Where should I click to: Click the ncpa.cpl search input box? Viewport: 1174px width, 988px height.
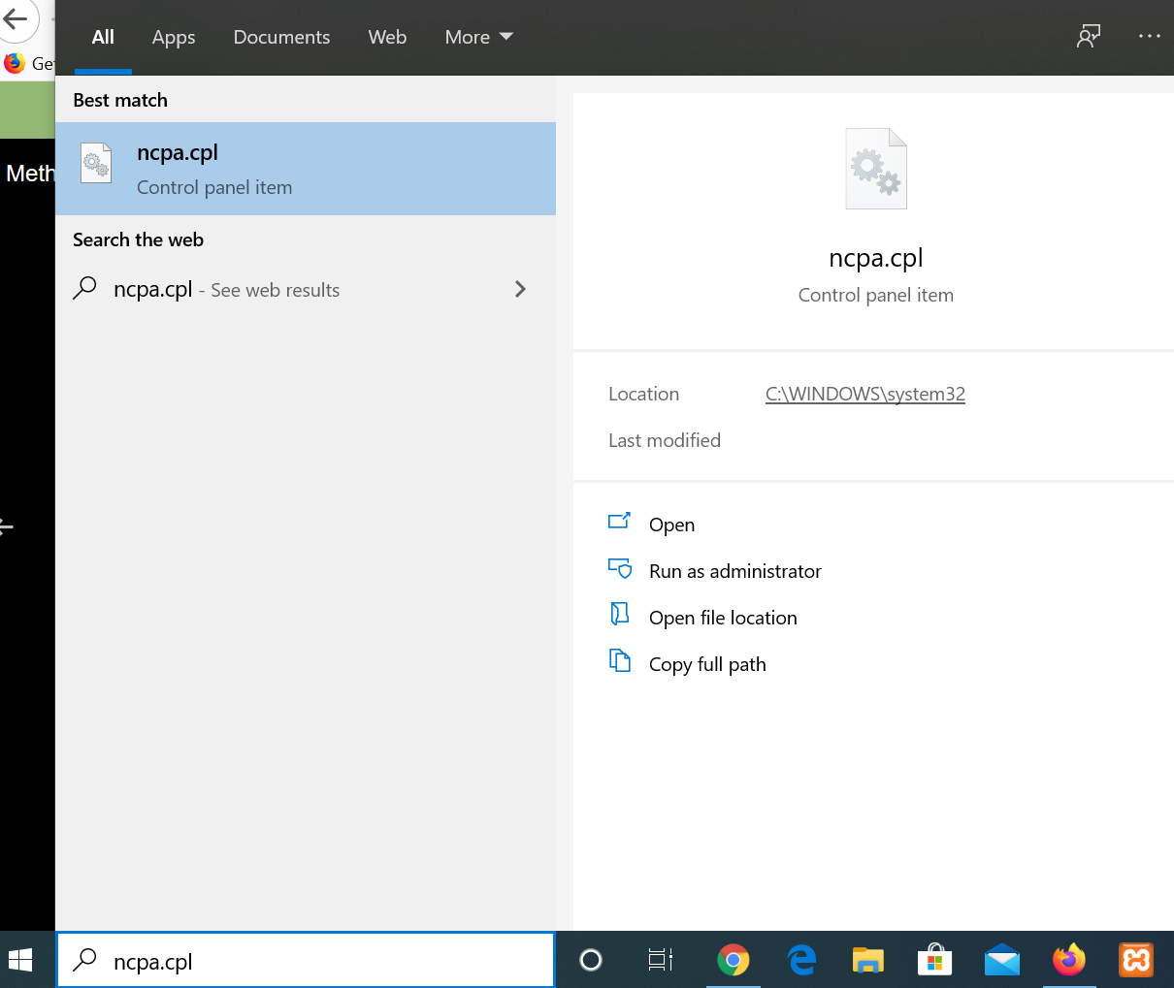(320, 961)
